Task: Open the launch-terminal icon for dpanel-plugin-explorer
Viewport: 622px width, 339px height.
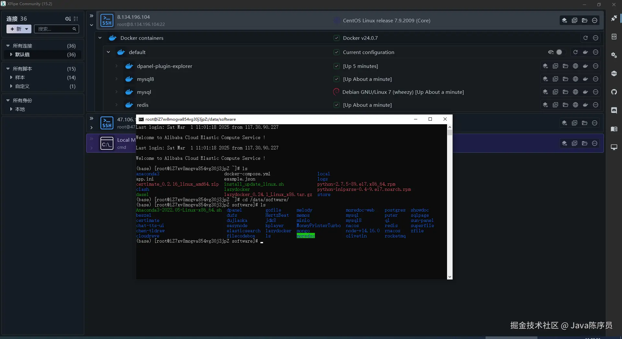Action: click(555, 66)
